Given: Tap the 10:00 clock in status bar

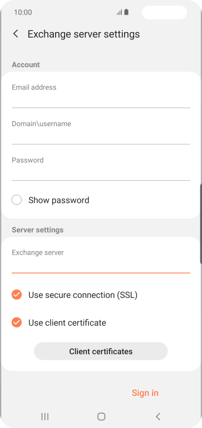Looking at the screenshot, I should click(x=23, y=12).
